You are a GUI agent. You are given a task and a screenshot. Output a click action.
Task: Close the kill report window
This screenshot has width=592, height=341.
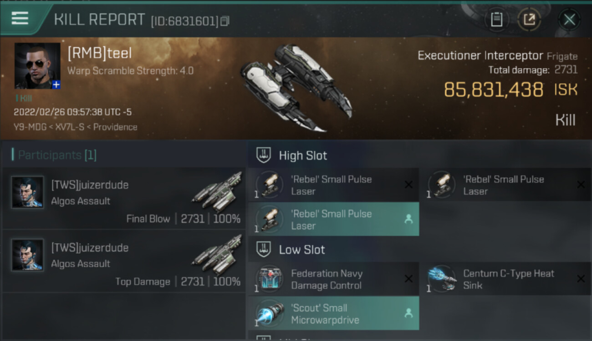point(569,20)
